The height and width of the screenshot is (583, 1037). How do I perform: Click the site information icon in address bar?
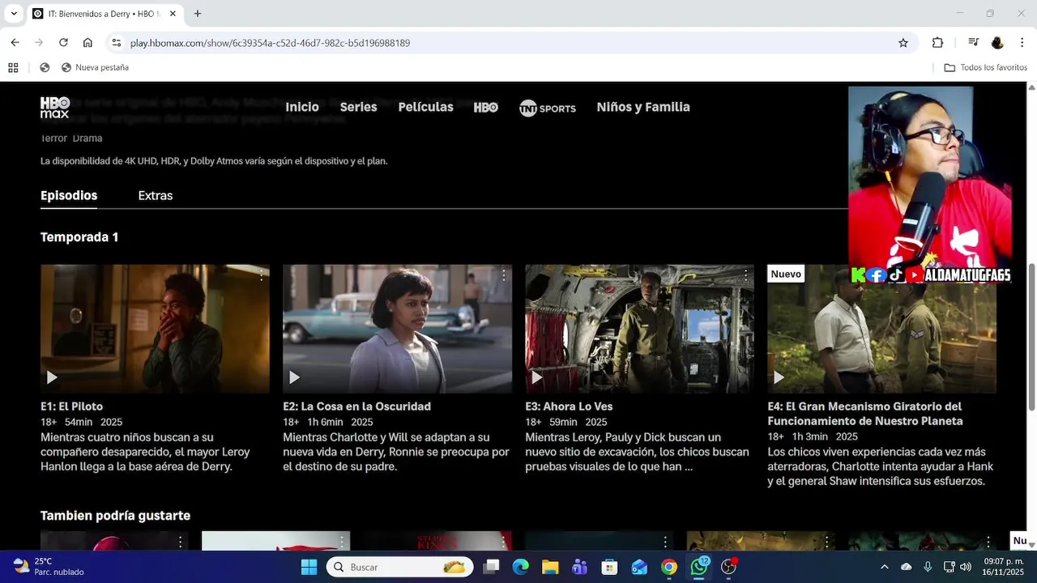coord(116,43)
